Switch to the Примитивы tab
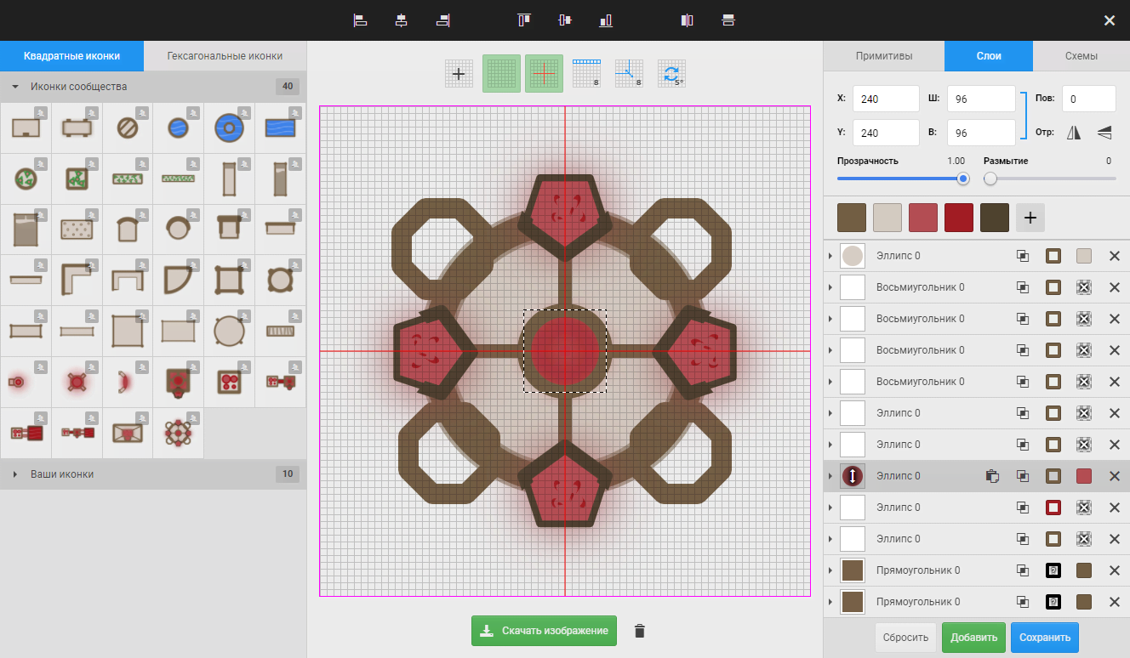The width and height of the screenshot is (1130, 658). (883, 56)
